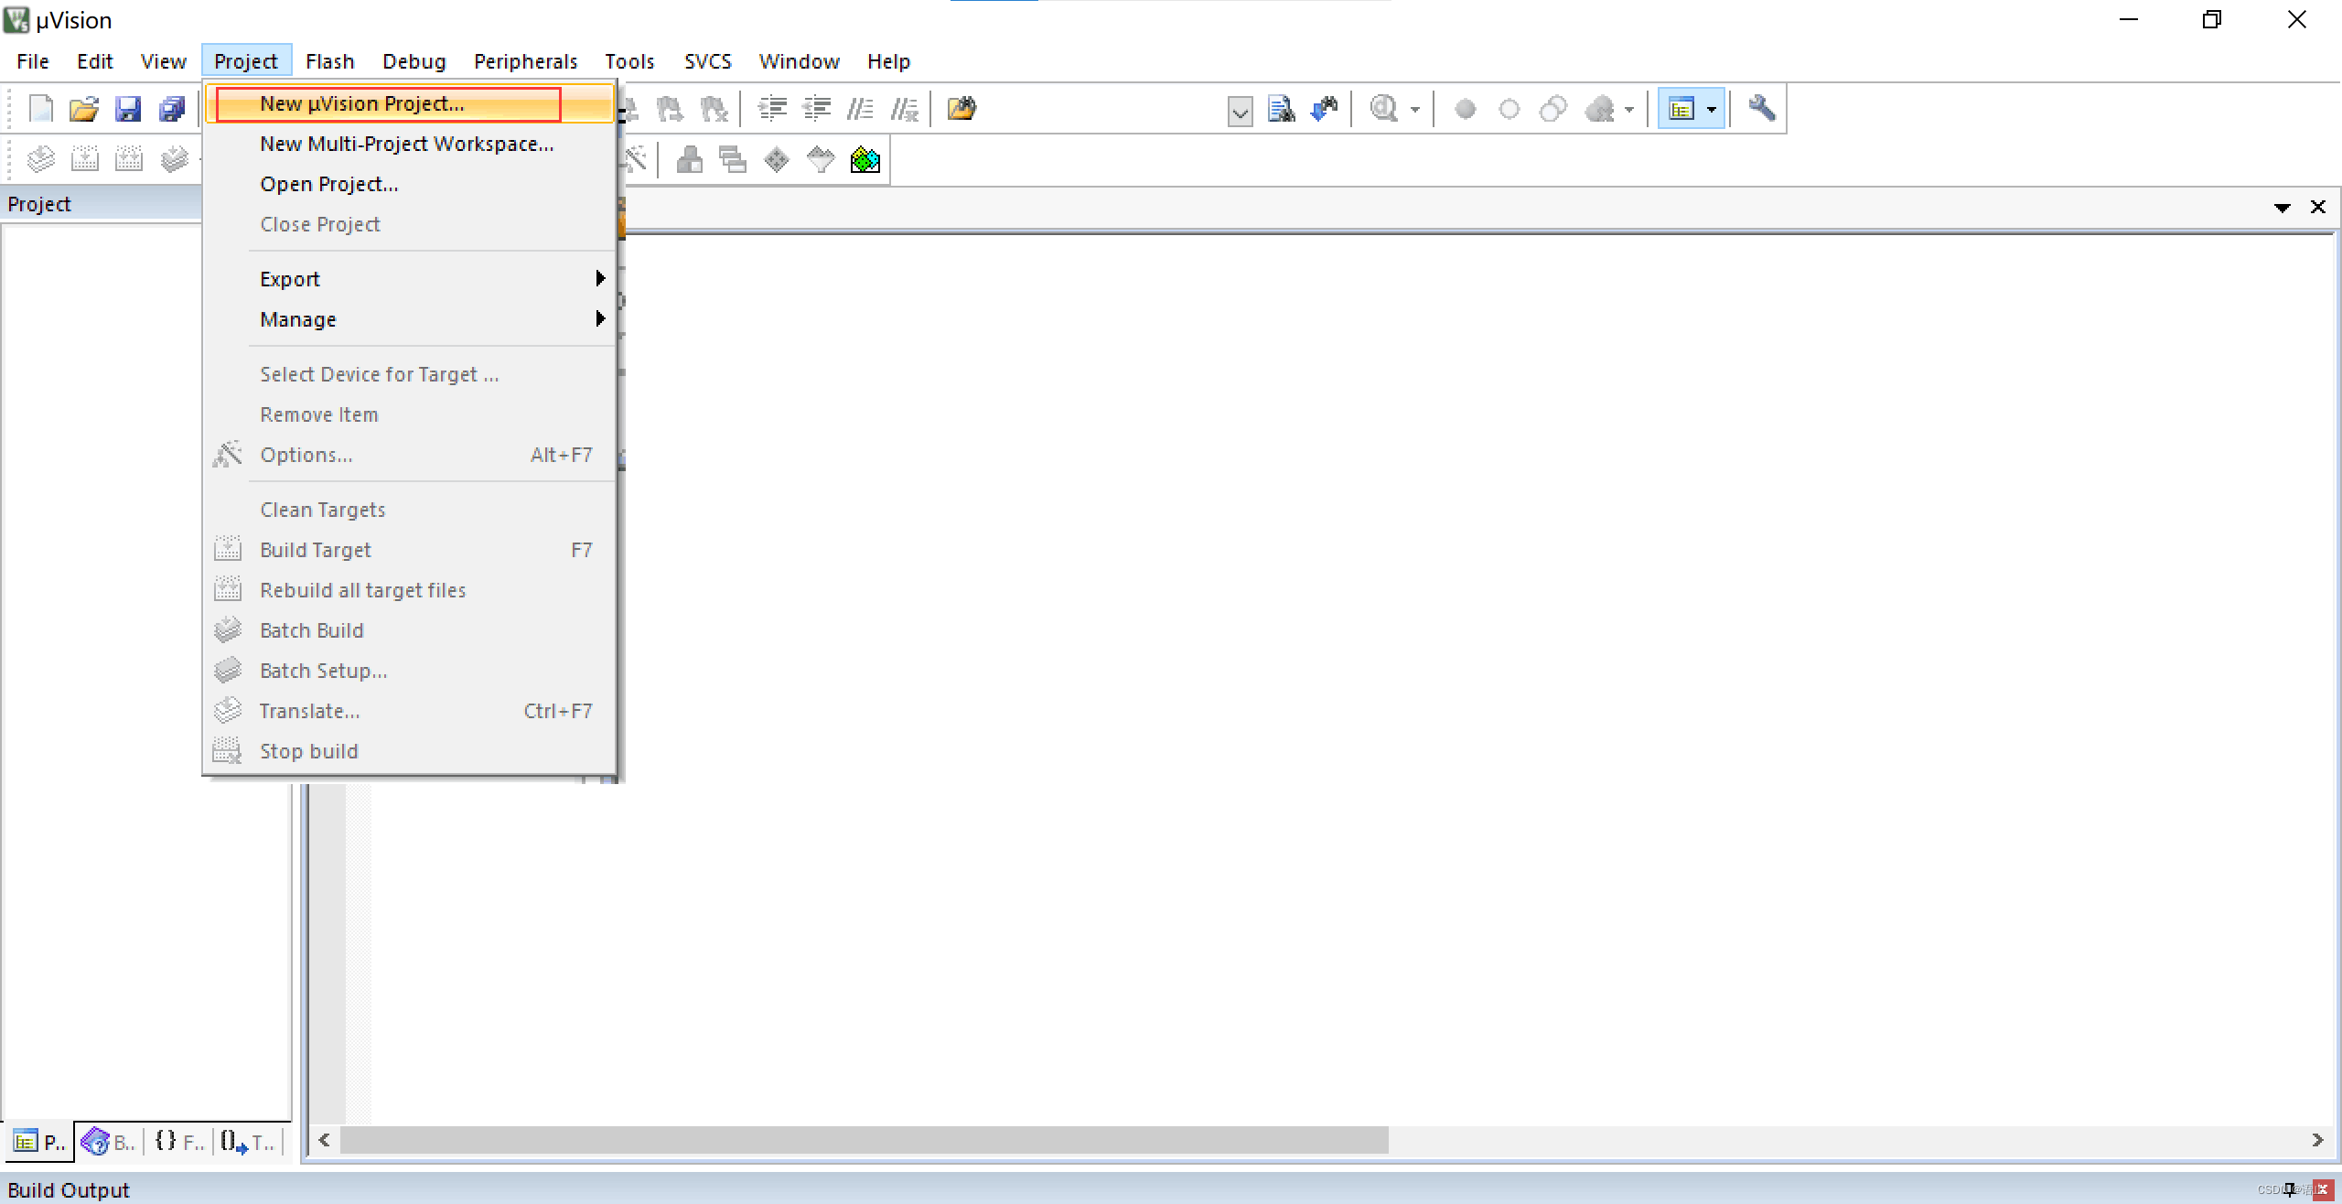Expand the Export submenu arrow
Viewport: 2342px width, 1204px height.
click(x=600, y=278)
